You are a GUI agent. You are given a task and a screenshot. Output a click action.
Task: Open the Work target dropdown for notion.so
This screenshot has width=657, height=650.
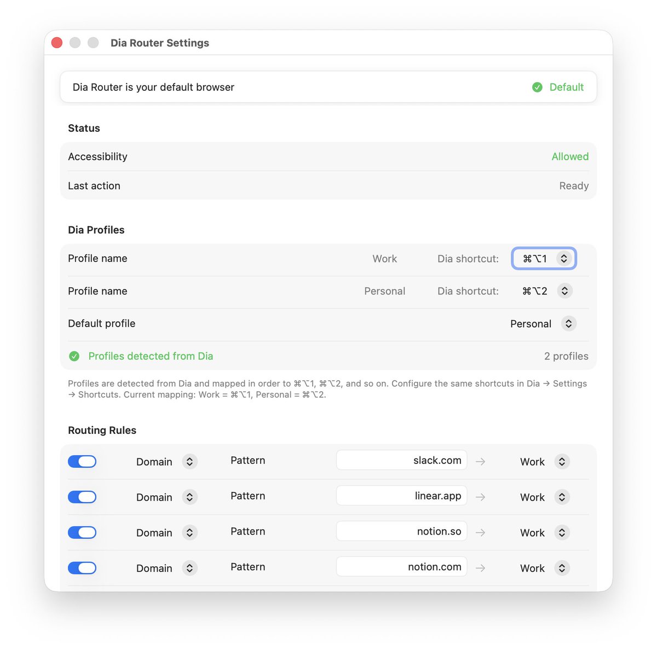(544, 533)
